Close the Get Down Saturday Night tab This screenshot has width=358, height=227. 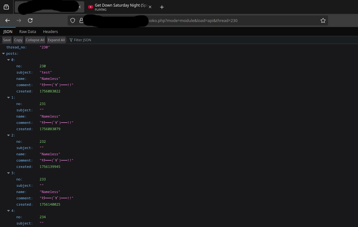(x=150, y=7)
